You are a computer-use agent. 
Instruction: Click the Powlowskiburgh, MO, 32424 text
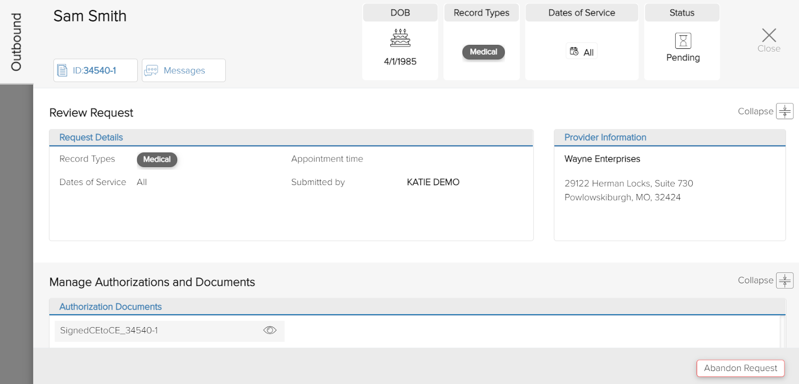[623, 197]
